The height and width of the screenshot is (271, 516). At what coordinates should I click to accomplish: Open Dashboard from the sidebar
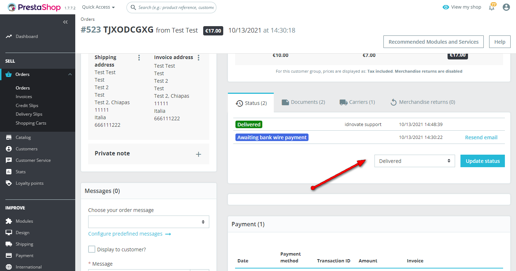click(x=27, y=37)
